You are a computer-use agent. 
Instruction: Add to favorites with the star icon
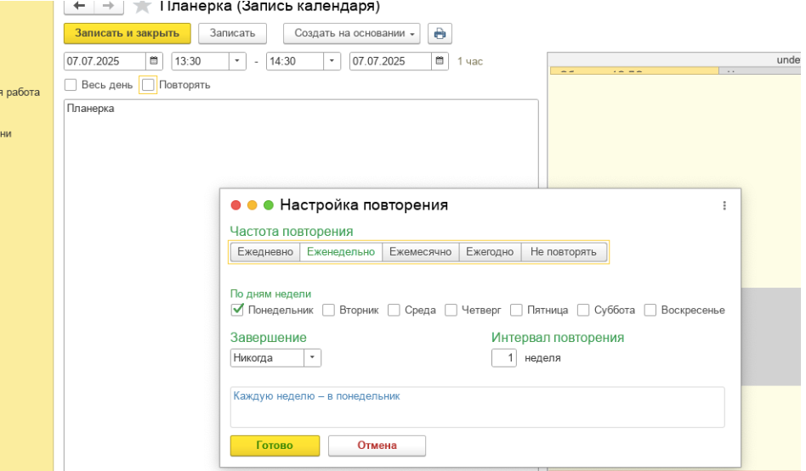coord(142,7)
